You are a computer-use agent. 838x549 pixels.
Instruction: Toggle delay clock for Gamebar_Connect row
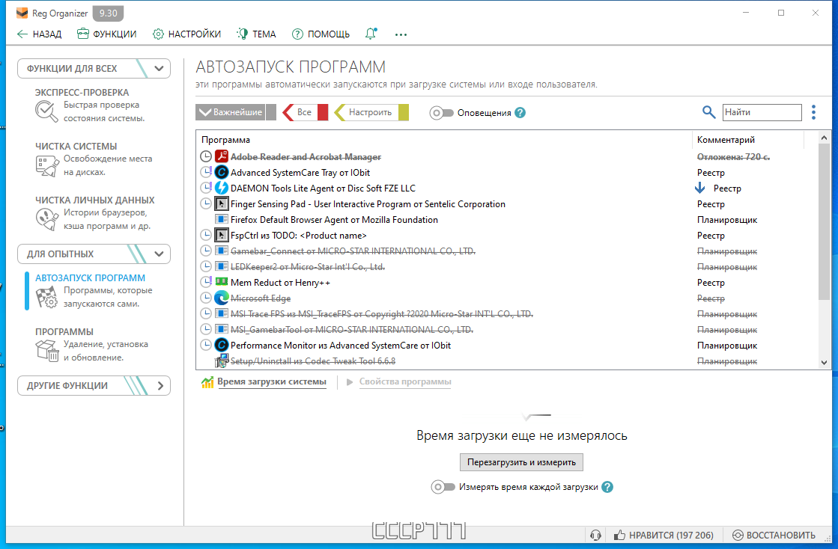(206, 251)
